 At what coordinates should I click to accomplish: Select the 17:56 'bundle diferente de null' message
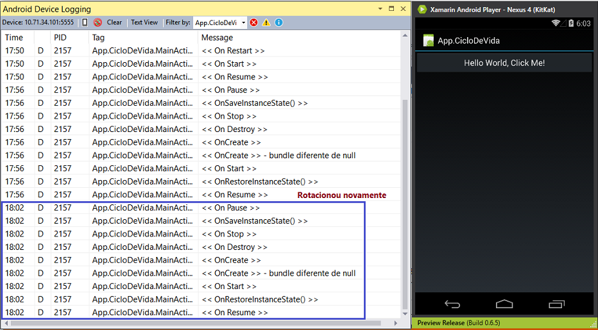coord(278,156)
